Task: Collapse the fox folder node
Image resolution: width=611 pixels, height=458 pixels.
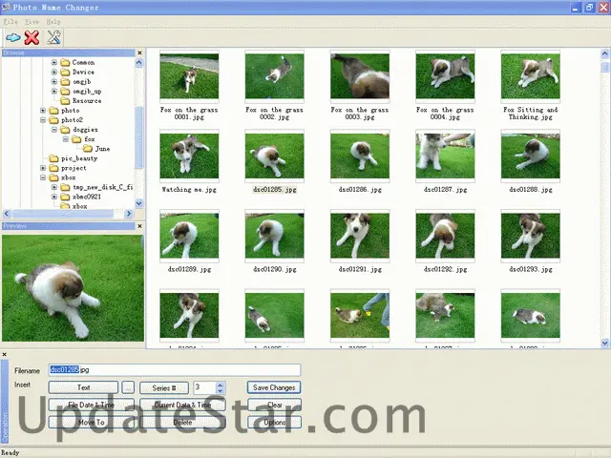Action: pos(66,139)
